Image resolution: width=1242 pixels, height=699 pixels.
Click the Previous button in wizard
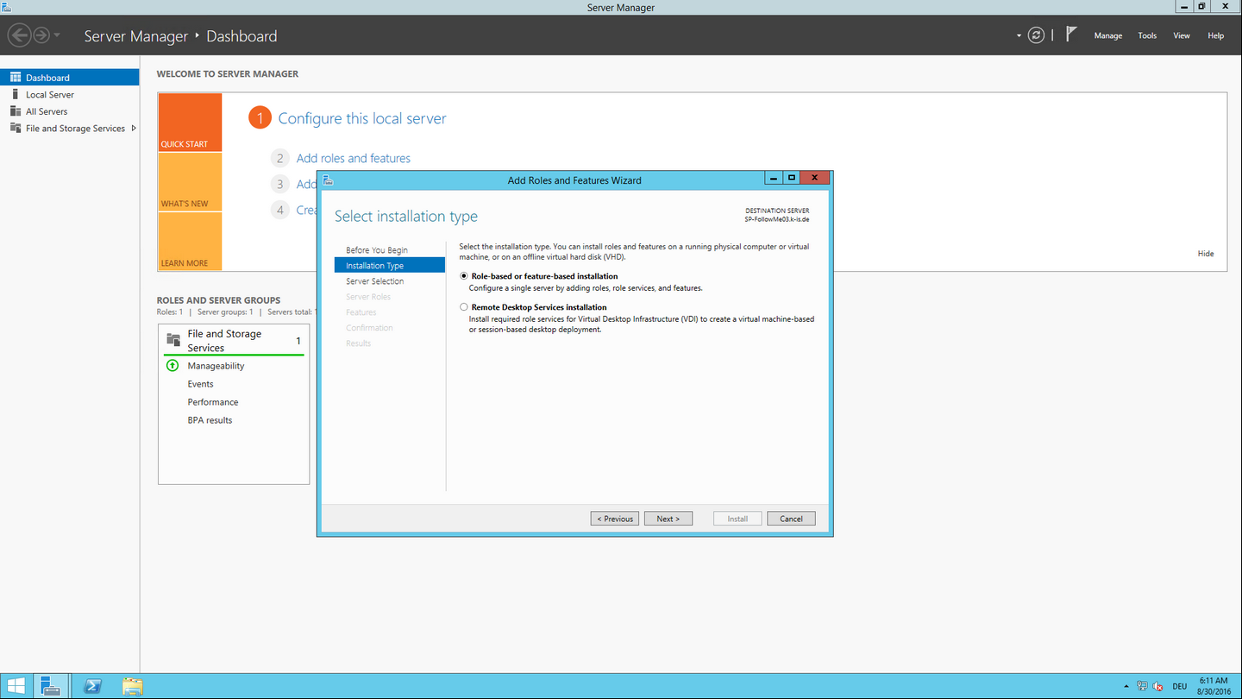click(x=615, y=519)
